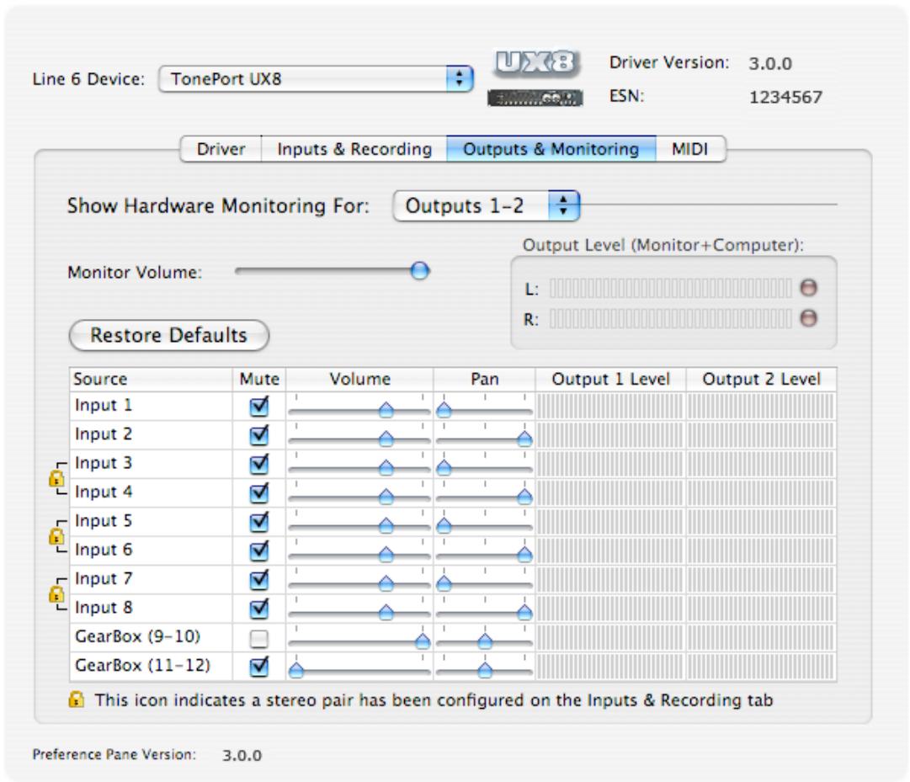Toggle the Mute checkbox for Input 1

pyautogui.click(x=258, y=406)
